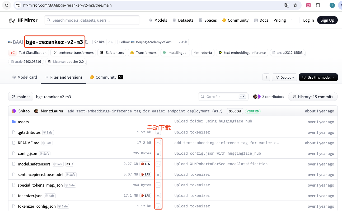The height and width of the screenshot is (214, 342).
Task: Open Community in the top navigation
Action: pos(235,20)
